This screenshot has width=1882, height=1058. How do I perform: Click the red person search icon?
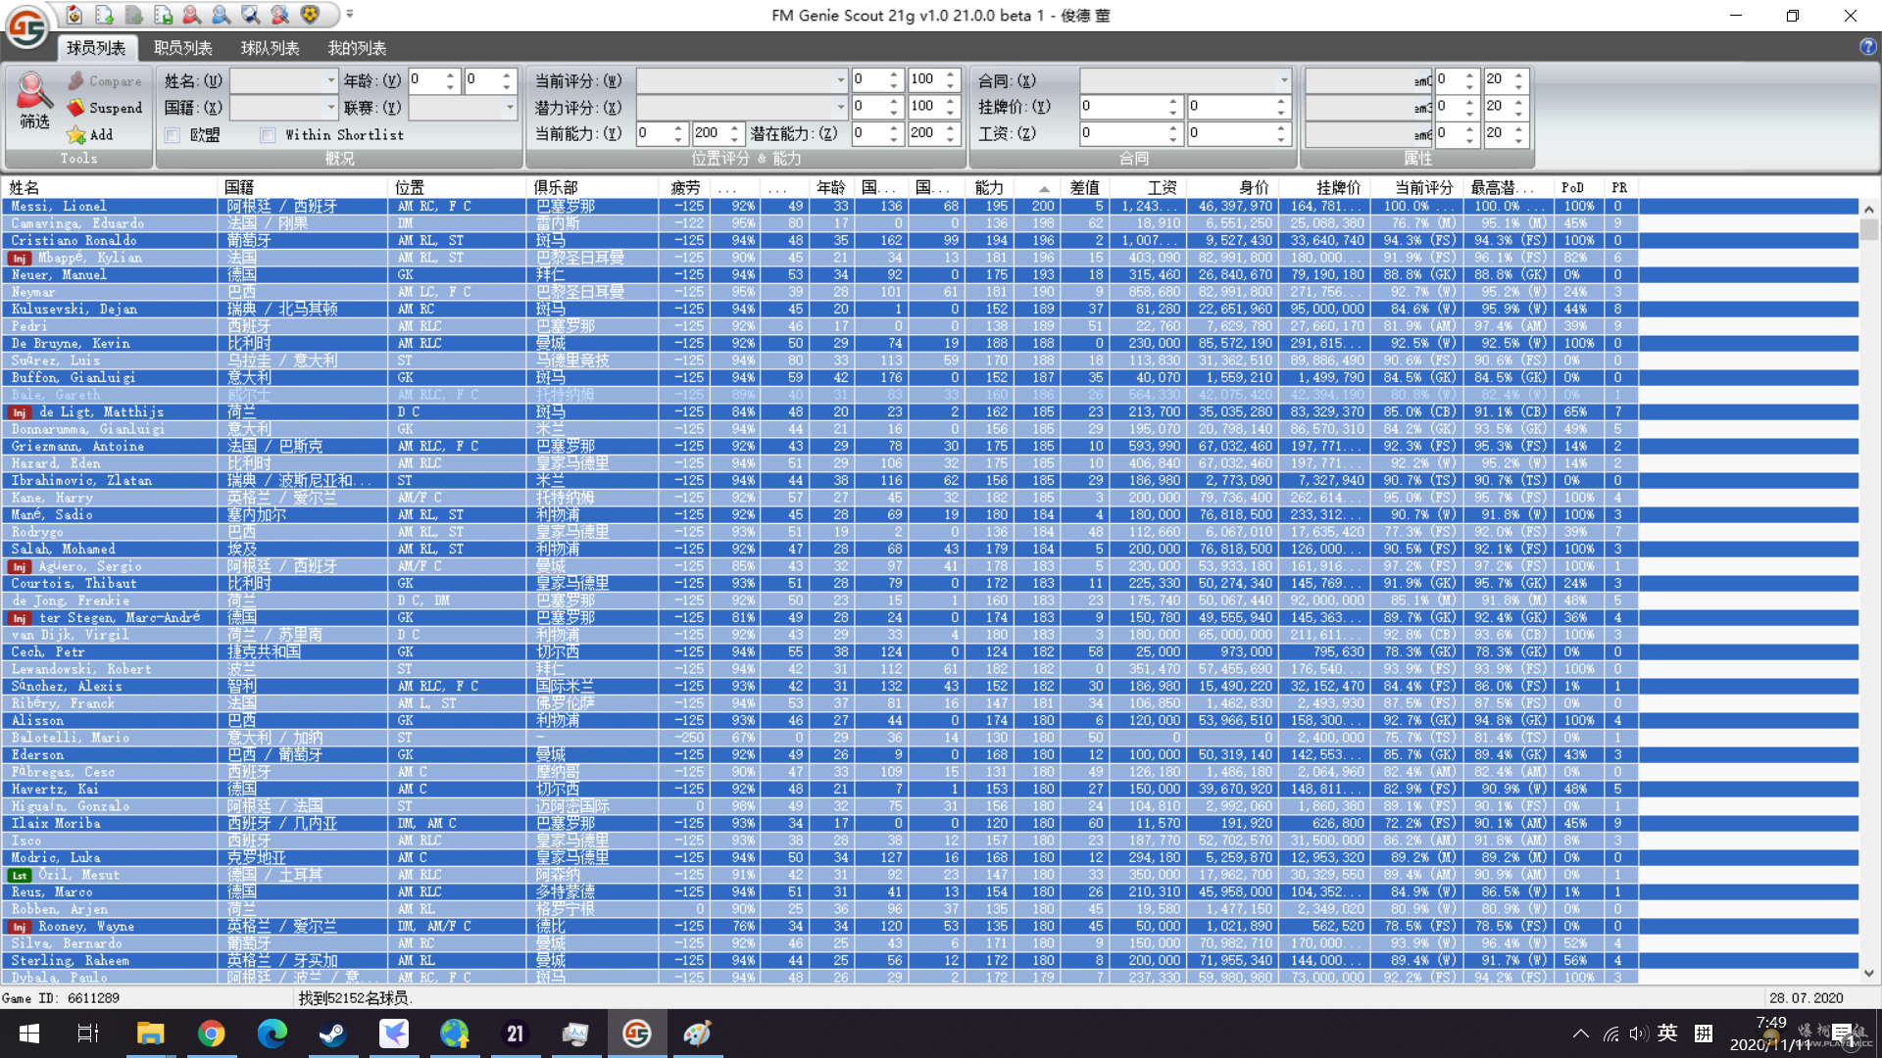[x=192, y=15]
